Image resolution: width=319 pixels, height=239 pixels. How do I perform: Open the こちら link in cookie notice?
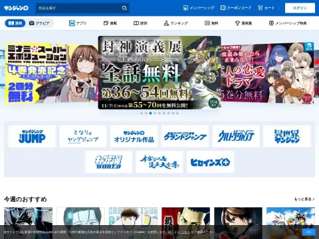[185, 232]
